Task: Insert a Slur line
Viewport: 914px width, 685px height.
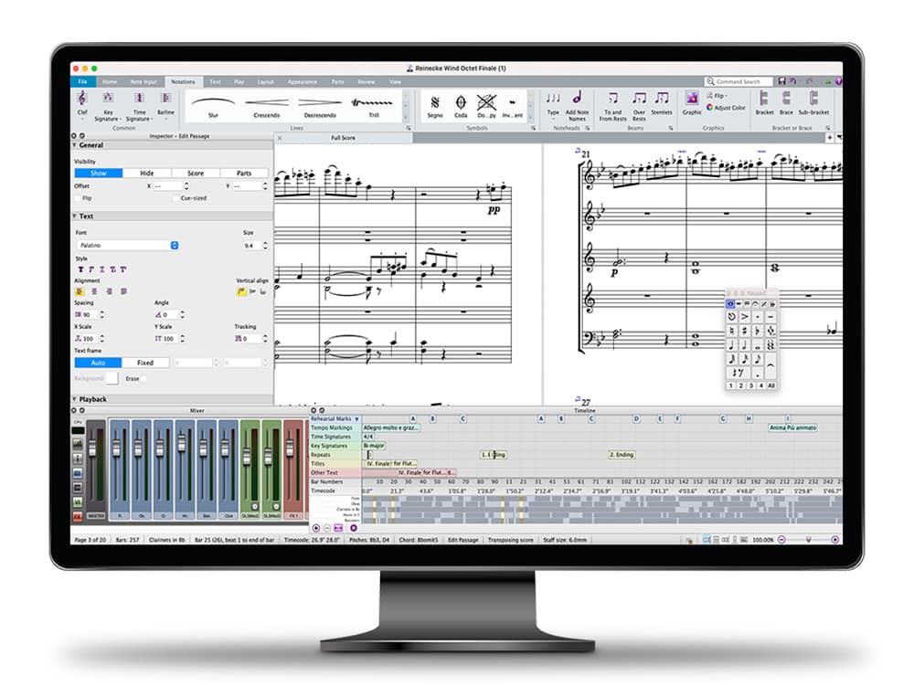Action: coord(213,104)
